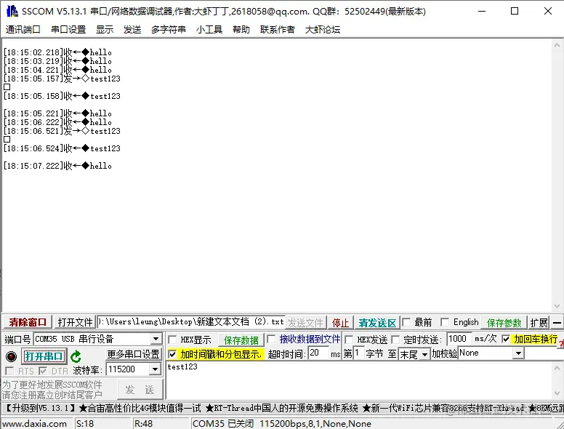Open the 多字符串 menu

pos(169,30)
